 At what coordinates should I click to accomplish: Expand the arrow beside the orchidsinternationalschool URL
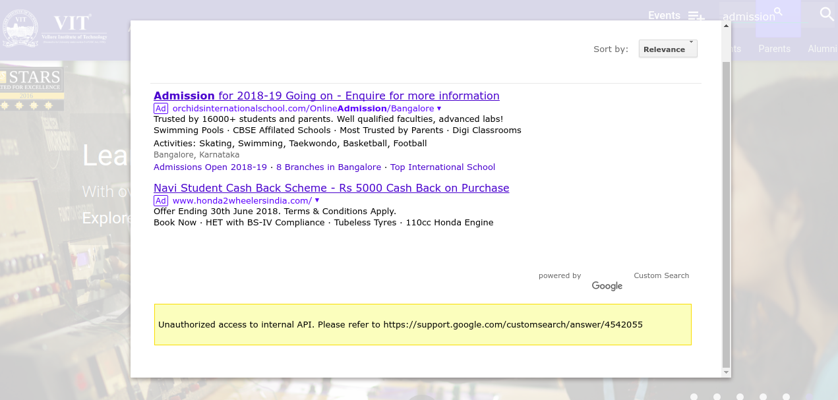439,109
